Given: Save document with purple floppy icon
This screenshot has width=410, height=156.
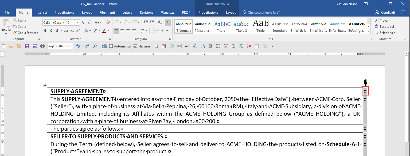Looking at the screenshot, I should pyautogui.click(x=27, y=46).
